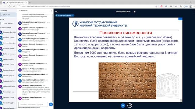Toggle the user list panel icon
Screen dimensions: 195x109
tap(56, 12)
